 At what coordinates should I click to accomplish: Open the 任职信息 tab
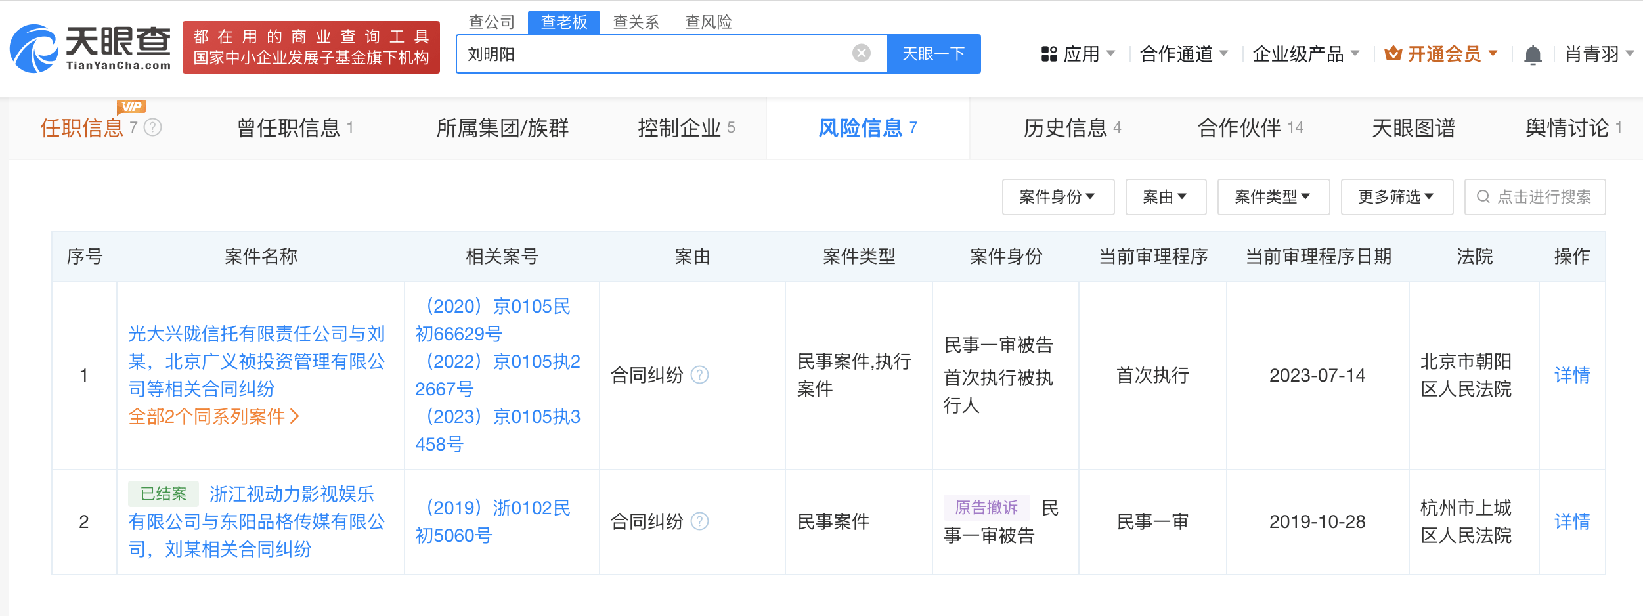(x=82, y=128)
